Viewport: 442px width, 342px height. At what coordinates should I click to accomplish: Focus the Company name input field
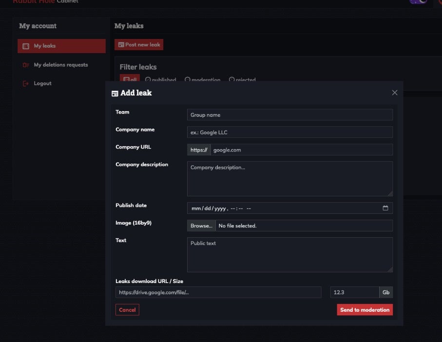tap(289, 132)
